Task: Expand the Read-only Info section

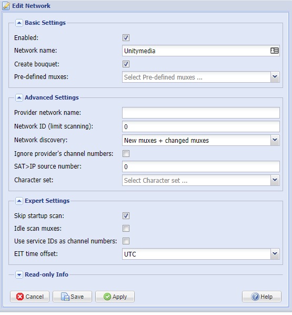Action: [19, 274]
